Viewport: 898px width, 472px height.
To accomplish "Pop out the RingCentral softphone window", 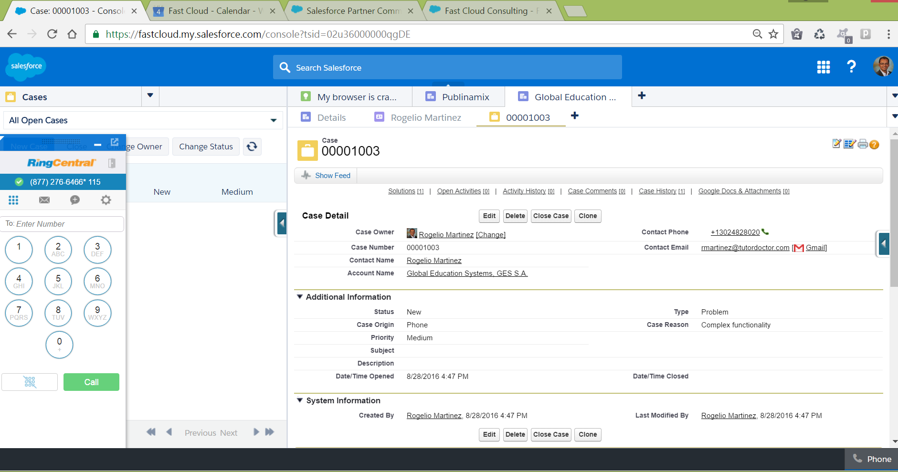I will [115, 142].
